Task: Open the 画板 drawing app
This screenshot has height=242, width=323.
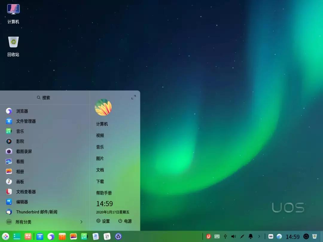Action: coord(20,182)
